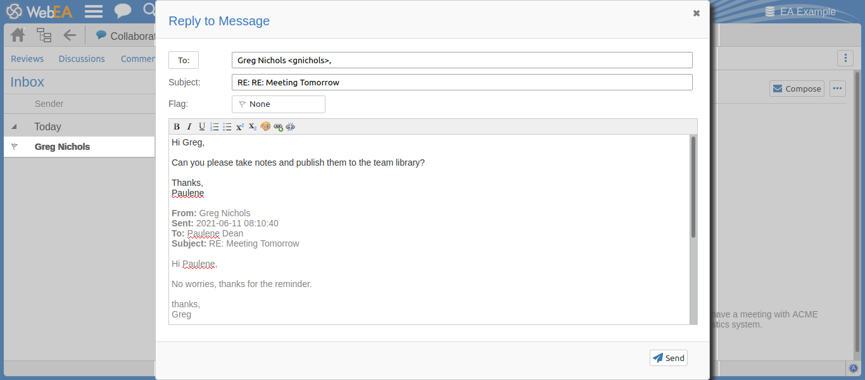865x380 pixels.
Task: Go to the Home icon
Action: (x=18, y=35)
